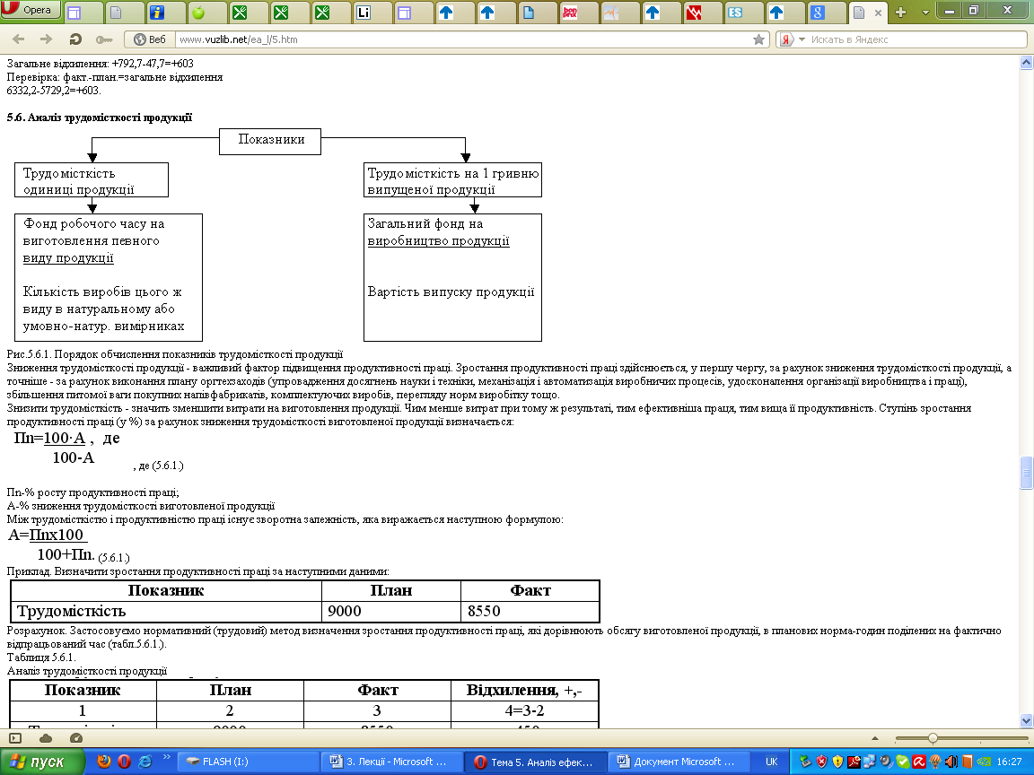This screenshot has height=775, width=1034.
Task: Click the page scrollbar up arrow
Action: click(x=1026, y=63)
